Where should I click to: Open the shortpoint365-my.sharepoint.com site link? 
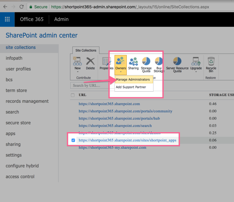(112, 147)
